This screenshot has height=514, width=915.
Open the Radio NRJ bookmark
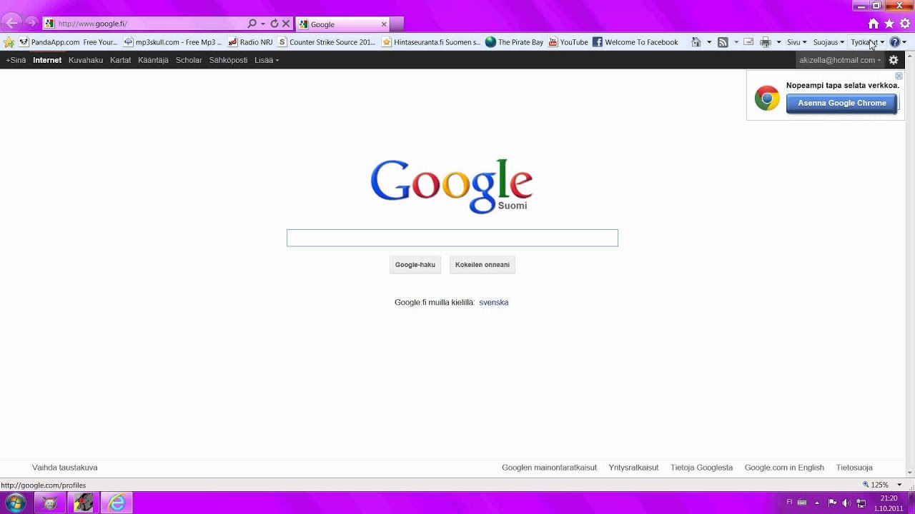(250, 42)
